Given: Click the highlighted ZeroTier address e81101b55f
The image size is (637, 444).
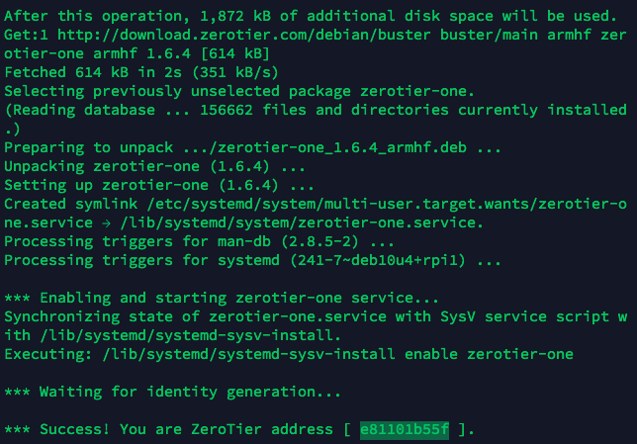Looking at the screenshot, I should tap(405, 429).
